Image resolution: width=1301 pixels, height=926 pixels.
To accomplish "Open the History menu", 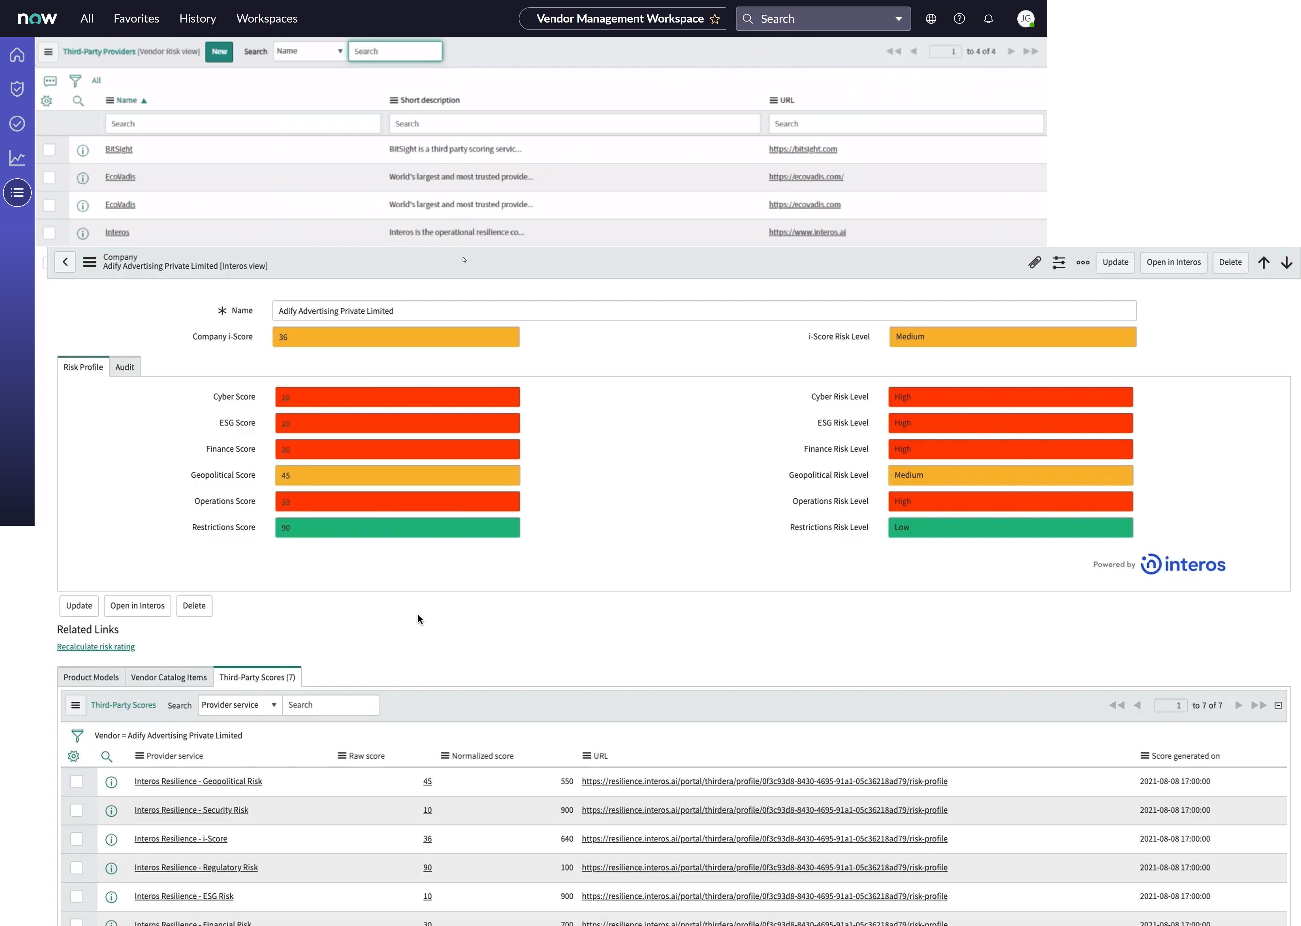I will [197, 19].
